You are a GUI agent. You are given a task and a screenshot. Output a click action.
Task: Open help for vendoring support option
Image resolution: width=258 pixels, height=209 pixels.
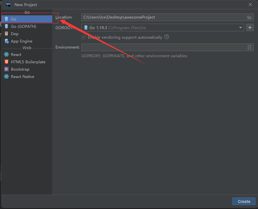167,37
